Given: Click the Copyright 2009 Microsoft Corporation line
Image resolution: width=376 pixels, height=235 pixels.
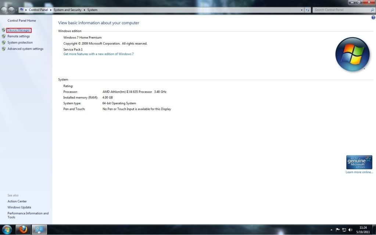Looking at the screenshot, I should tap(105, 44).
